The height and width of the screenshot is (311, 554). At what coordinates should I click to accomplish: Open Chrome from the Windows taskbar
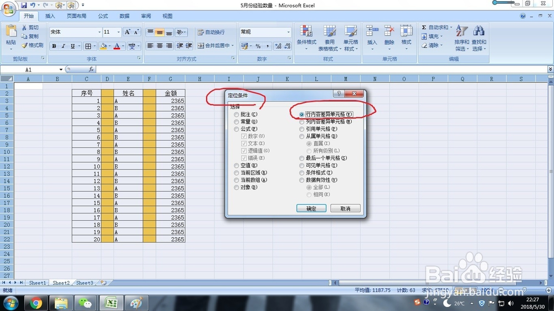pos(35,303)
